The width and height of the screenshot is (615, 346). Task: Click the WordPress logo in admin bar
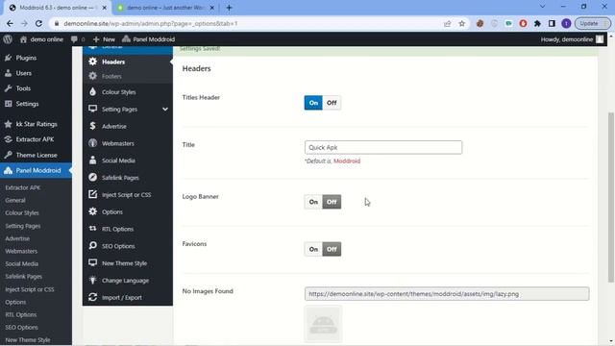point(8,39)
